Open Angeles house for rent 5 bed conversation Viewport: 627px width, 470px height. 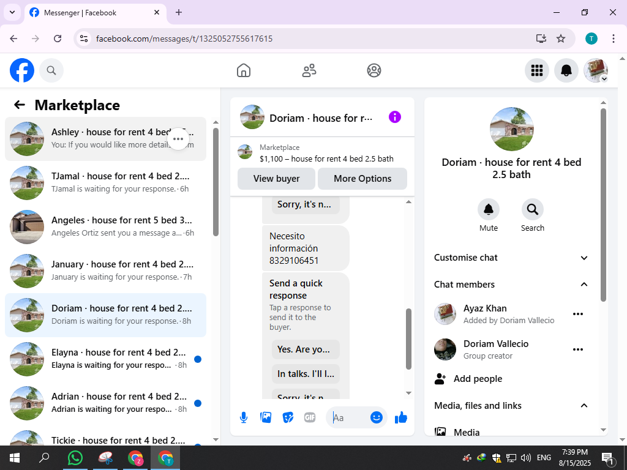(x=105, y=227)
